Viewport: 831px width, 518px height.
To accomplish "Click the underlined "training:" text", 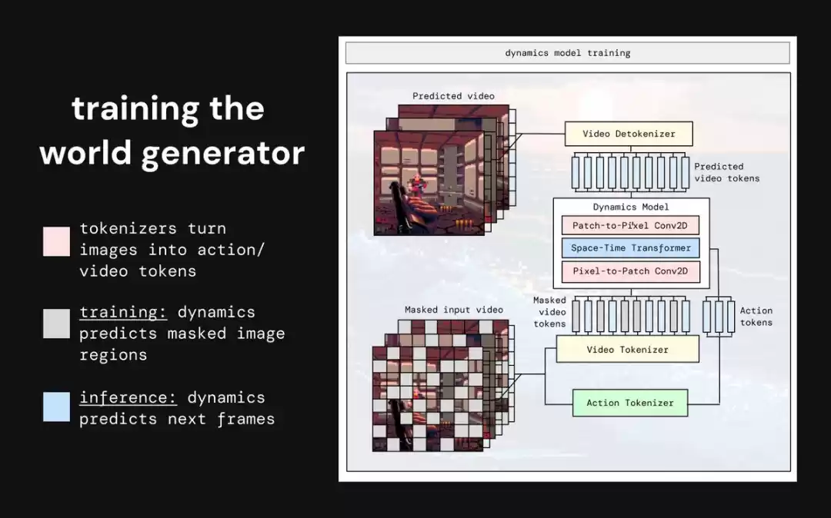I will coord(124,313).
